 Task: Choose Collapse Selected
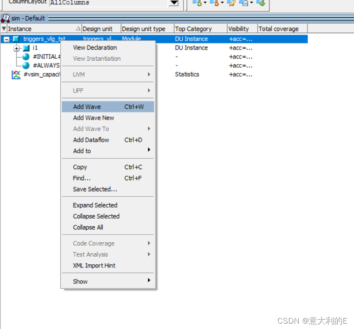(108, 216)
